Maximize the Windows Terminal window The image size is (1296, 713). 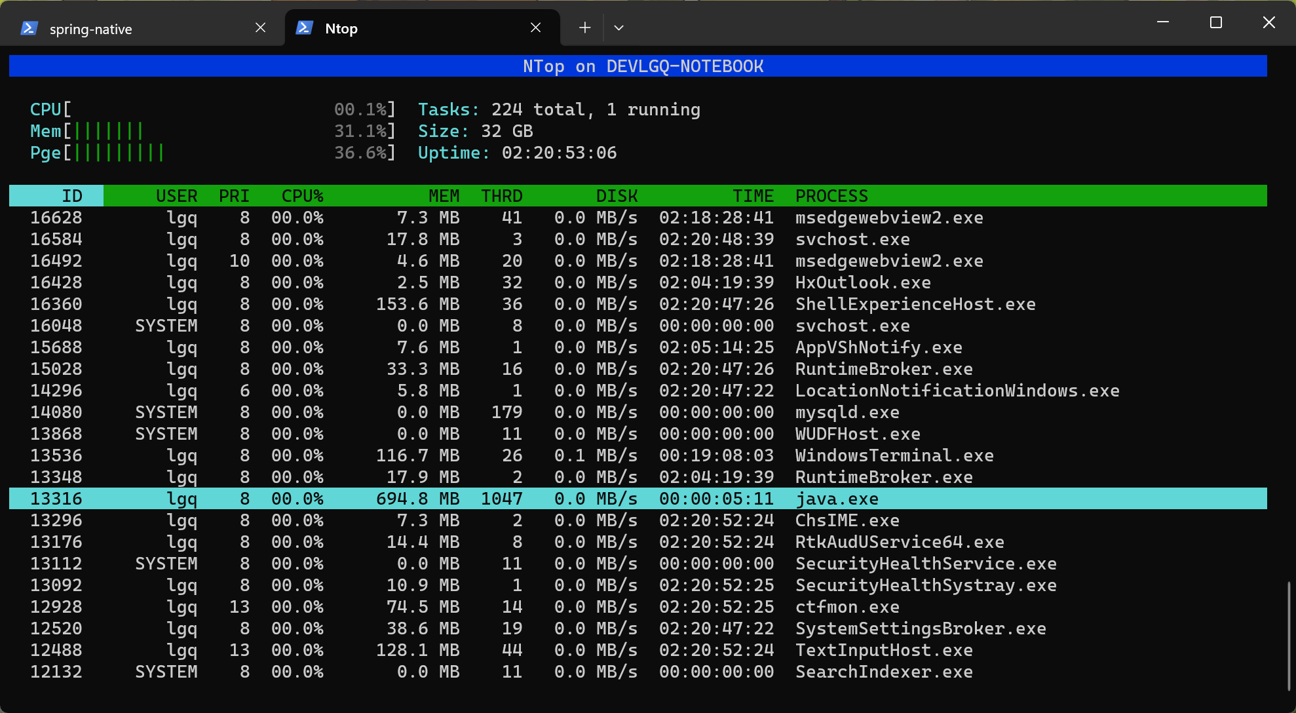(x=1216, y=22)
